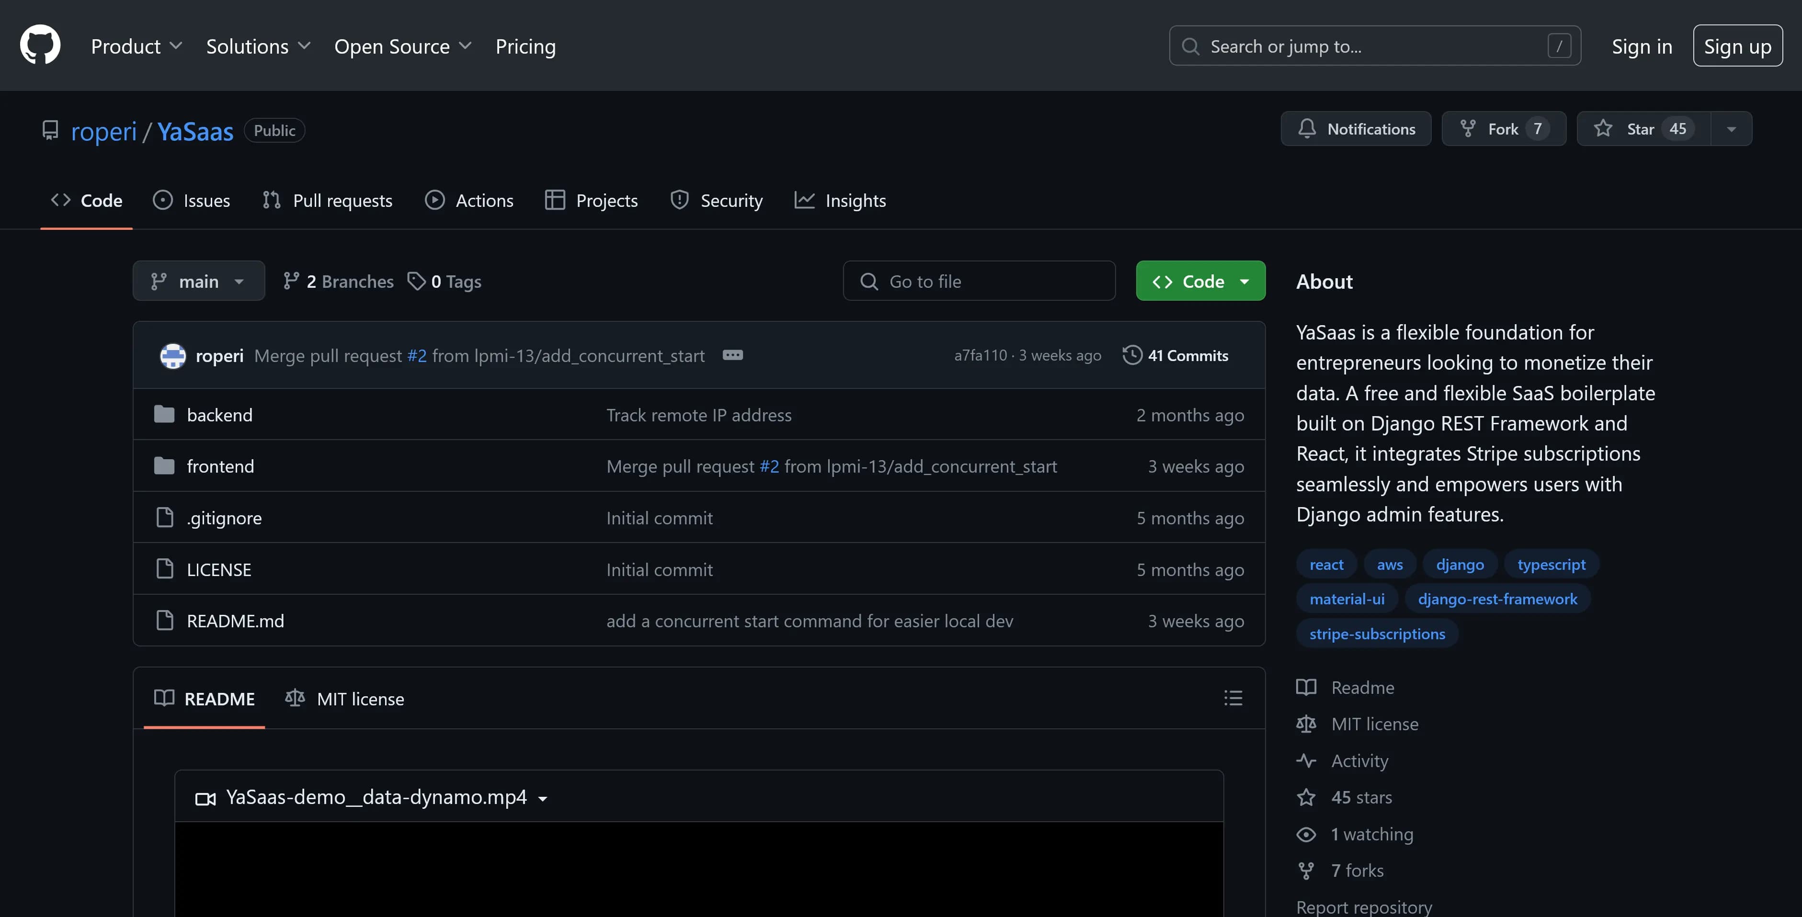The height and width of the screenshot is (917, 1802).
Task: Open the star lists dropdown arrow
Action: [x=1731, y=129]
